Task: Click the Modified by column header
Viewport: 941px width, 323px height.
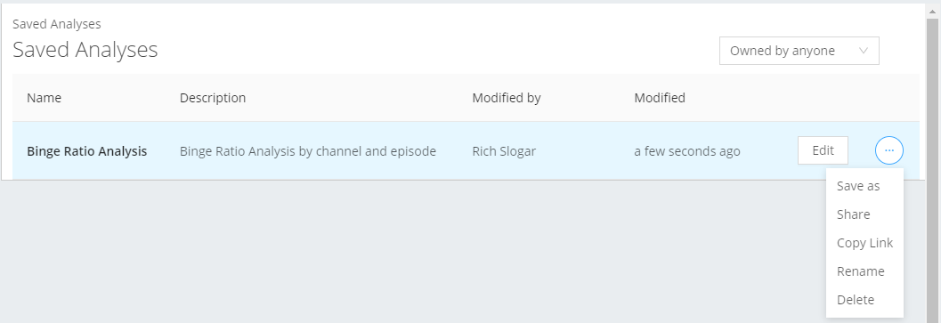Action: click(x=507, y=98)
